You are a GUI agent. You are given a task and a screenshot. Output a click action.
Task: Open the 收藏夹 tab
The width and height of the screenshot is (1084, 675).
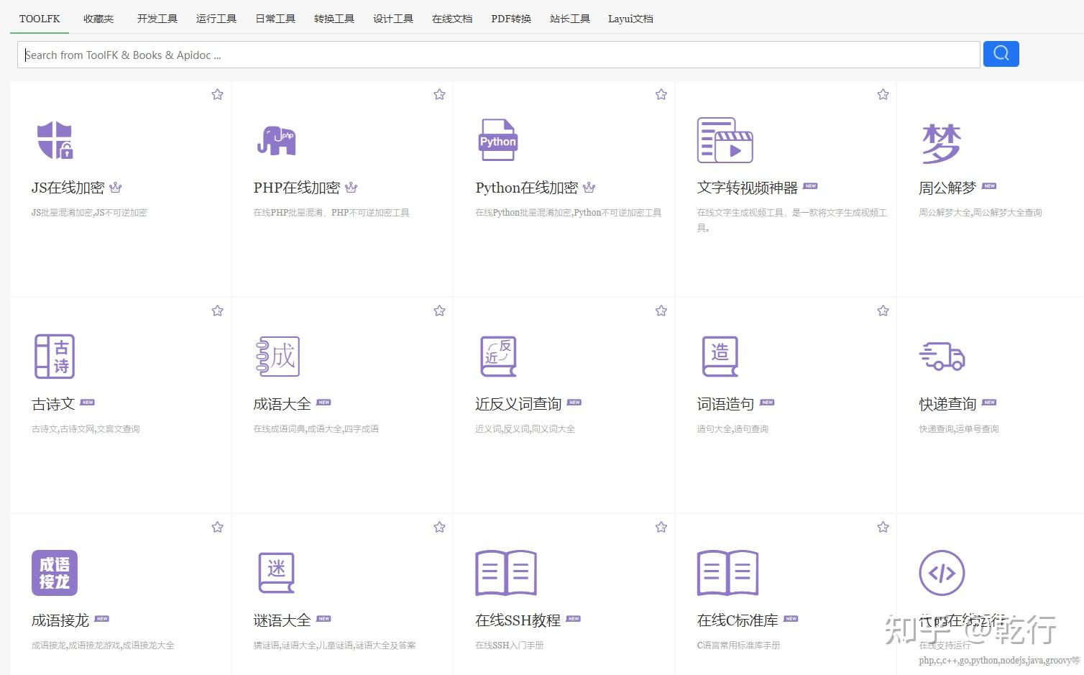[98, 19]
